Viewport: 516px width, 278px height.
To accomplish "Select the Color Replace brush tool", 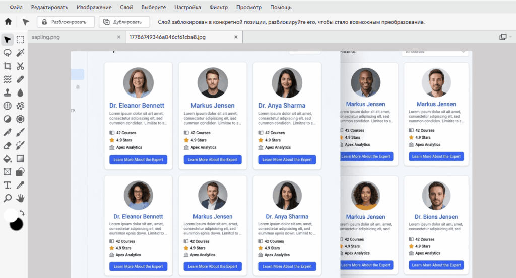I will point(20,145).
